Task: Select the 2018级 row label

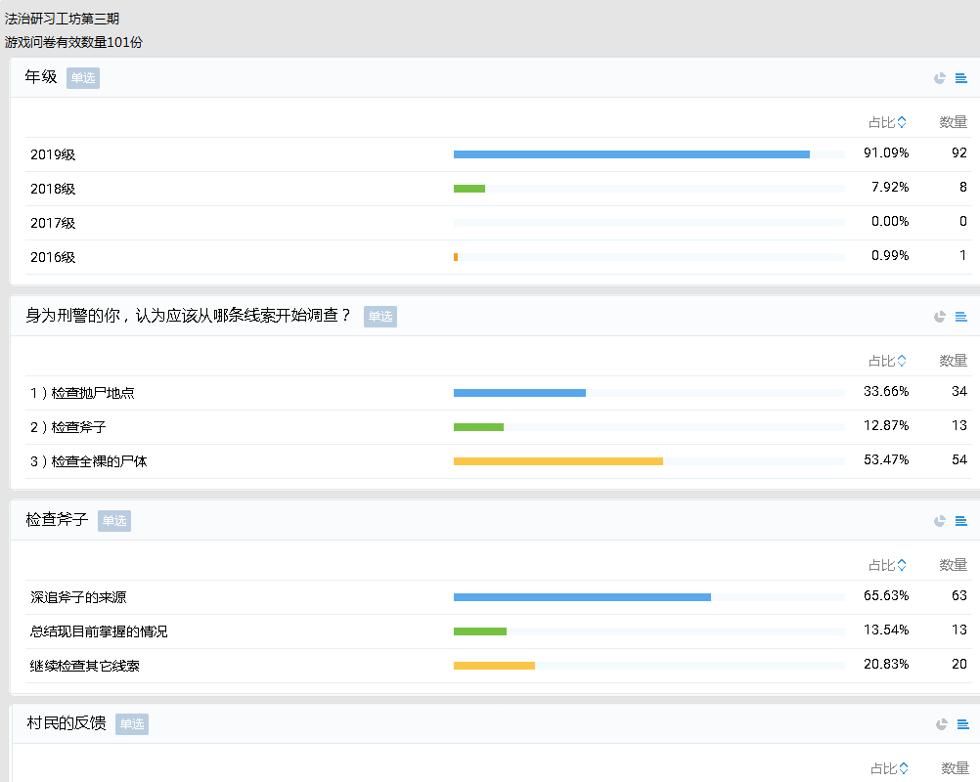Action: (x=53, y=189)
